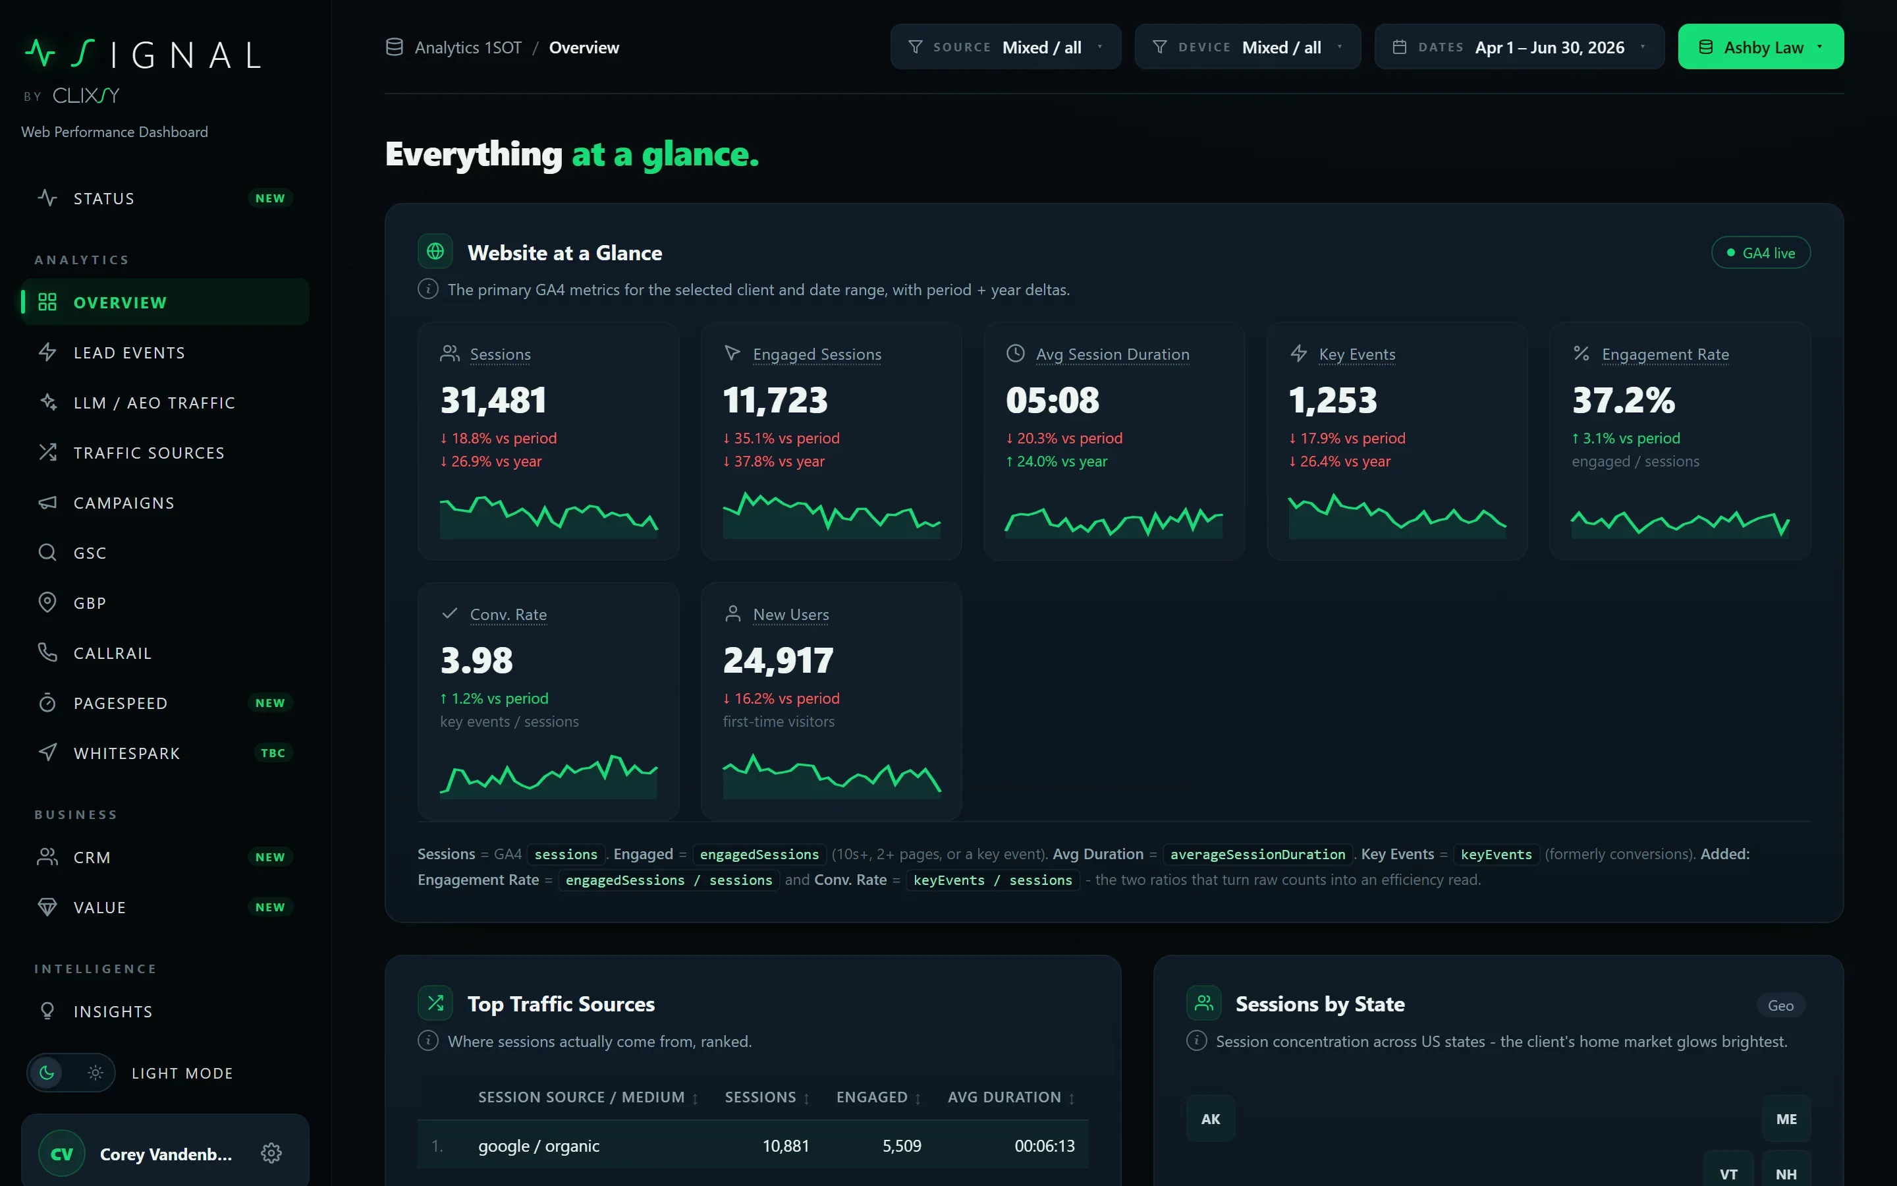Click the Geo tag on Sessions by State
The image size is (1897, 1186).
coord(1780,1005)
